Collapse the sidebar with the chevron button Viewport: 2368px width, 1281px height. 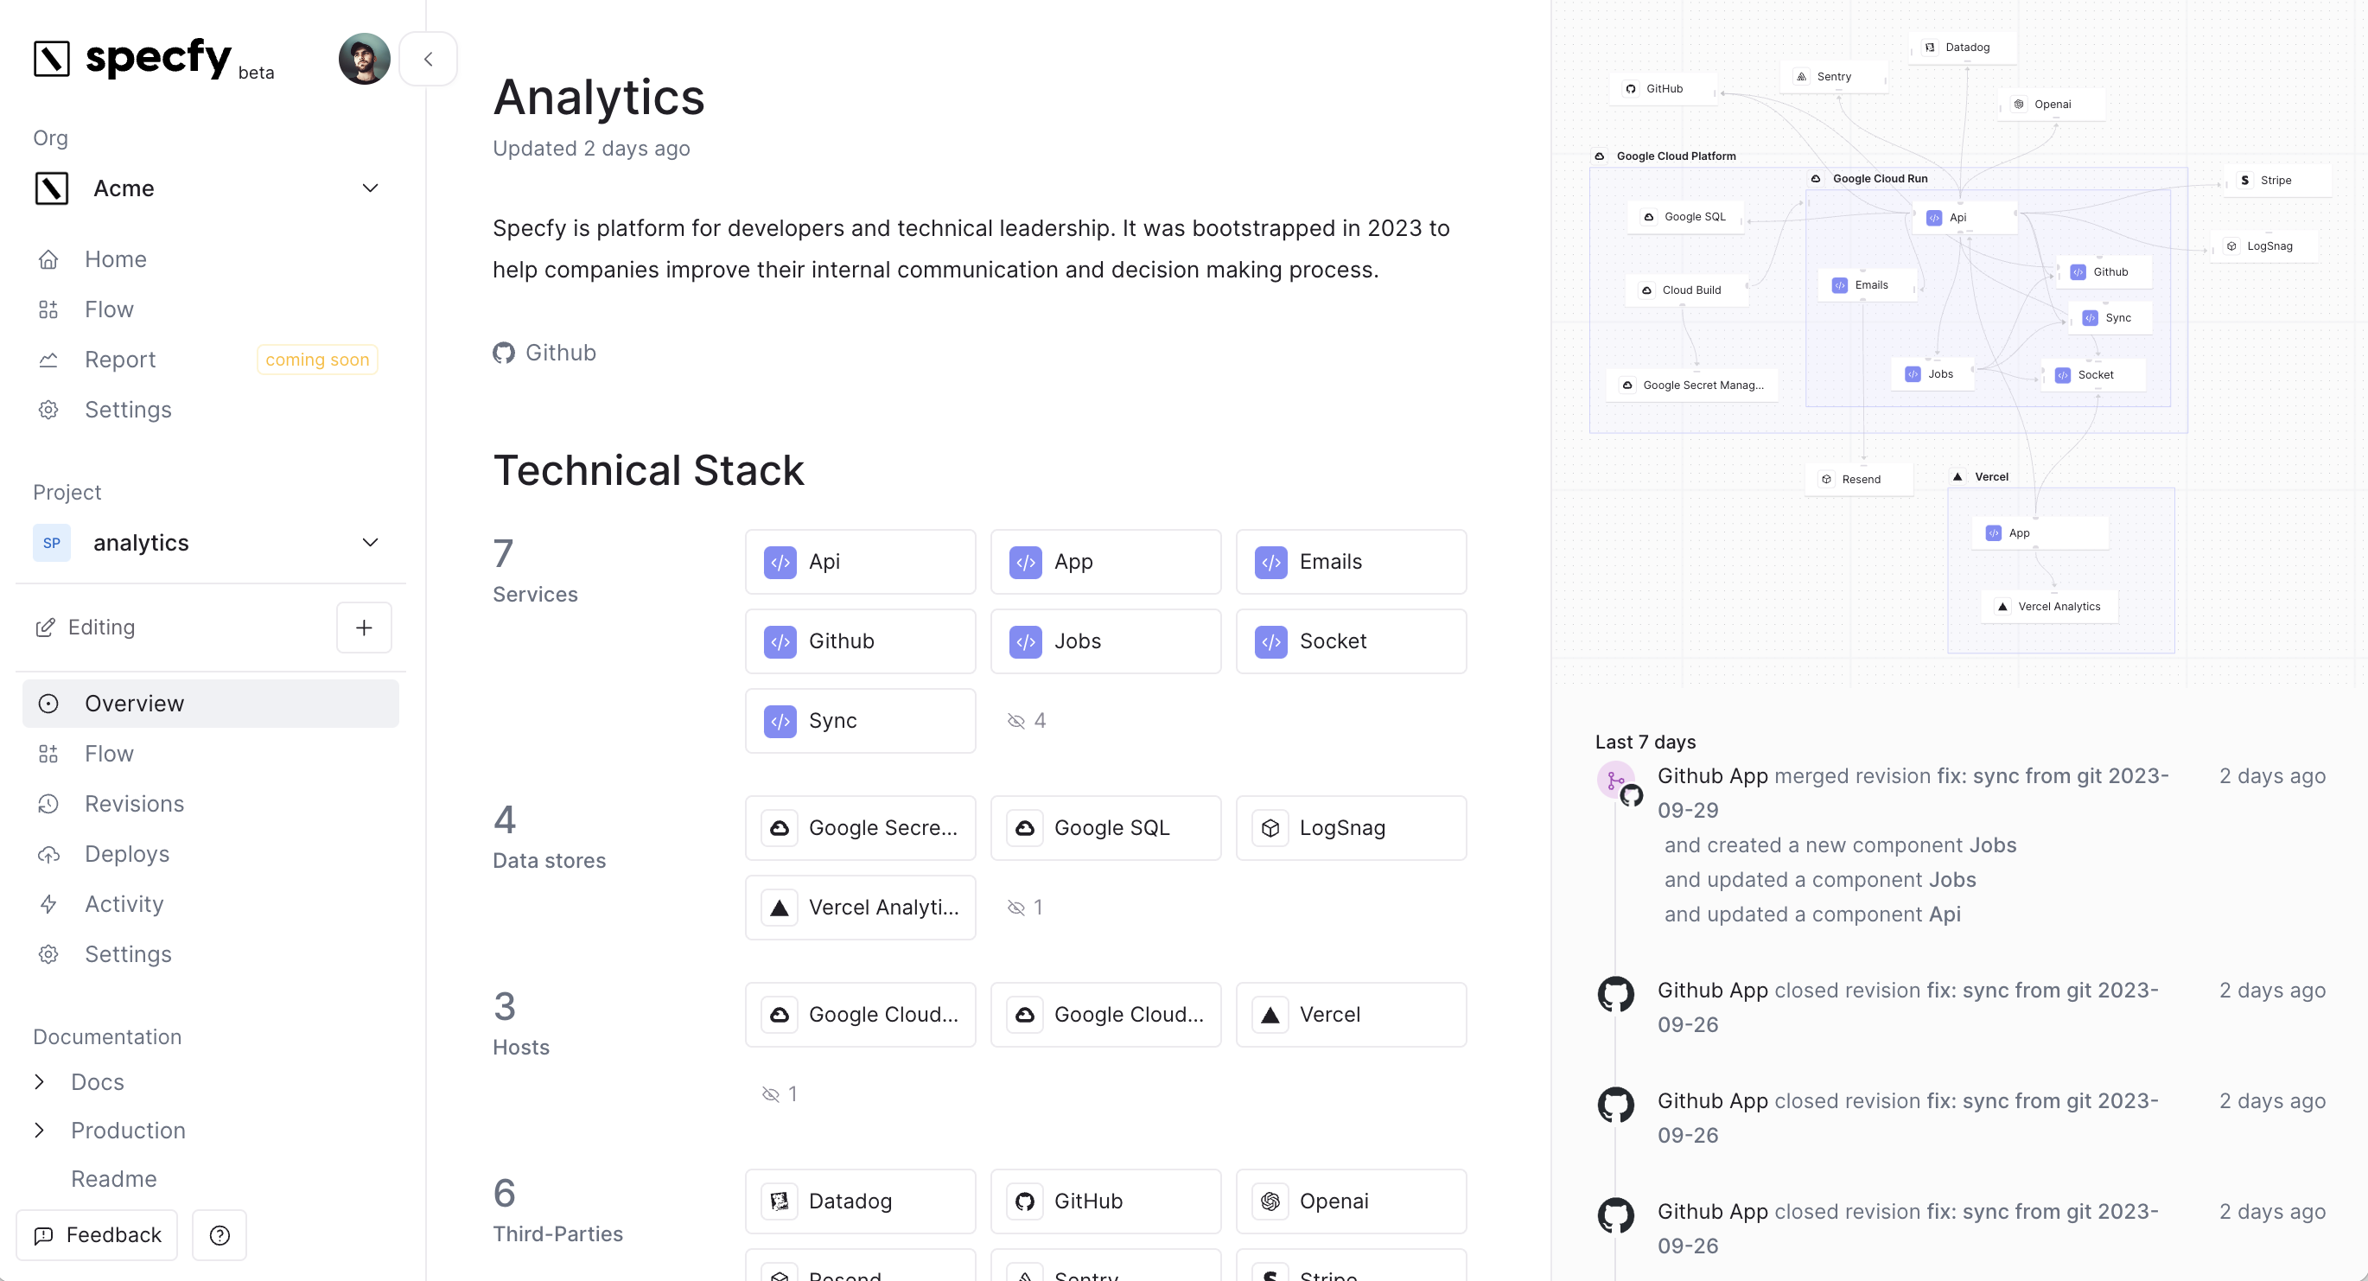(429, 59)
